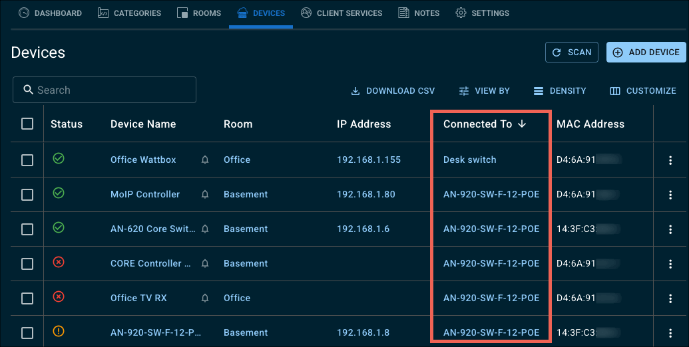Click the Office TV RX notification bell
Viewport: 689px width, 347px height.
pyautogui.click(x=205, y=298)
